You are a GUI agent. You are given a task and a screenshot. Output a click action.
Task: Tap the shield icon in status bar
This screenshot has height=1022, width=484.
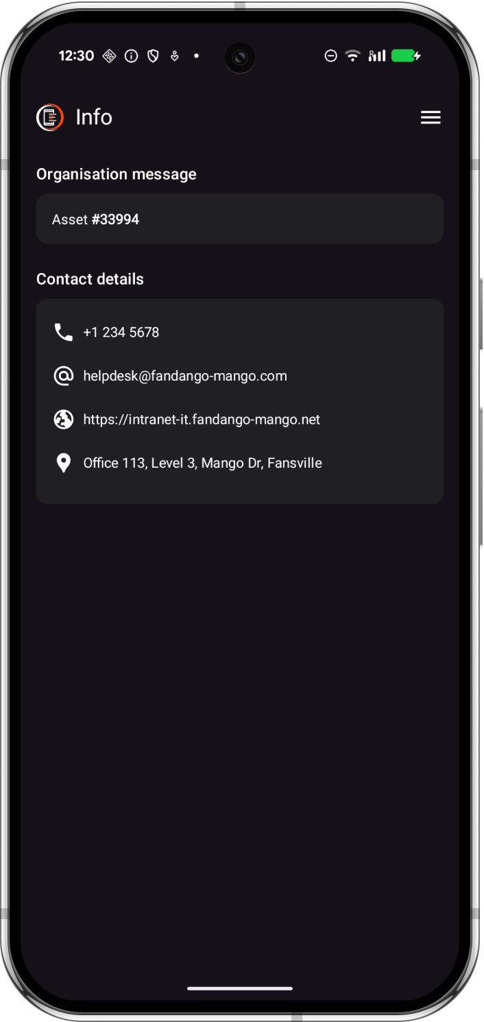point(153,56)
